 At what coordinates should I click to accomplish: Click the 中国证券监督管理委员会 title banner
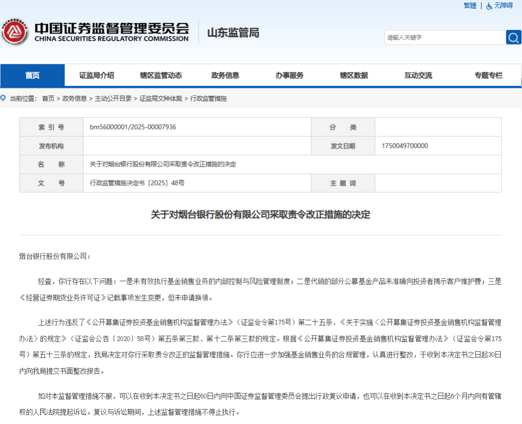coord(112,32)
